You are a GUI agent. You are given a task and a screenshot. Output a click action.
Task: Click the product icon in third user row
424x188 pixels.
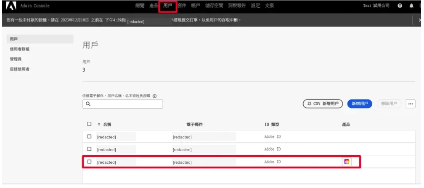[x=347, y=162]
